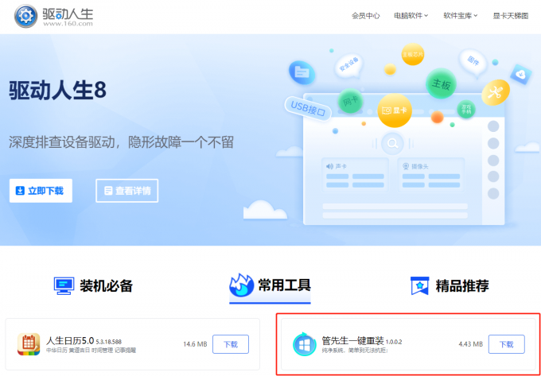Click the green 网卡 bubble in banner
This screenshot has height=376, width=541.
(x=350, y=101)
